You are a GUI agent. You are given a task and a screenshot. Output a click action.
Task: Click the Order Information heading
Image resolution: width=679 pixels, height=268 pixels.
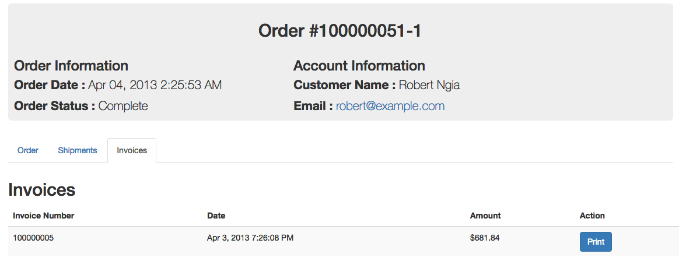tap(71, 66)
